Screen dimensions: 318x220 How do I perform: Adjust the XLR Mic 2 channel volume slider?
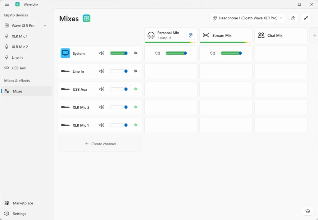point(119,107)
